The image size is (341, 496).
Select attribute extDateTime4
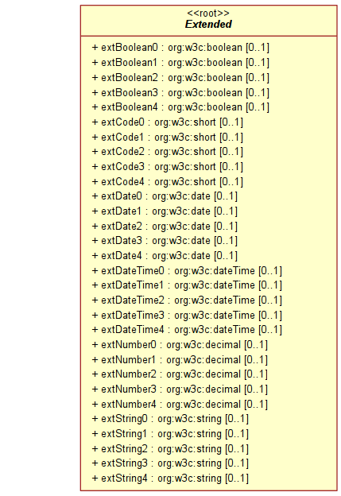(187, 330)
